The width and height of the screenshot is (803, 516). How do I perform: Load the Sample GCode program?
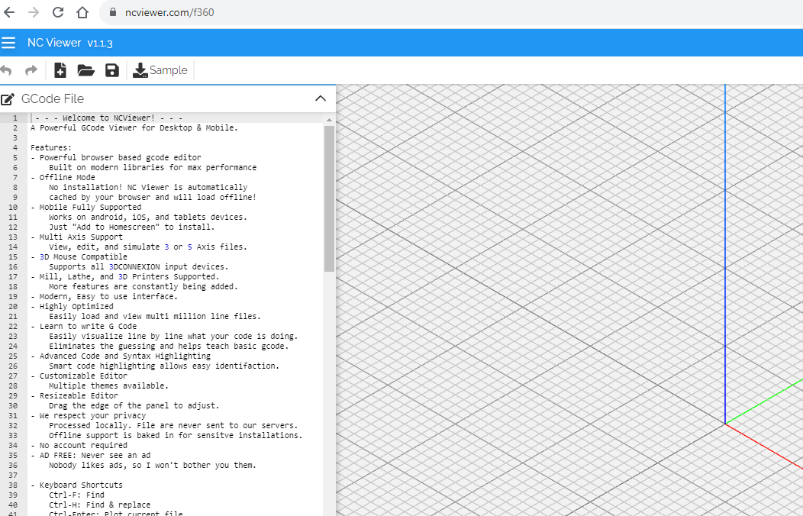pos(160,69)
